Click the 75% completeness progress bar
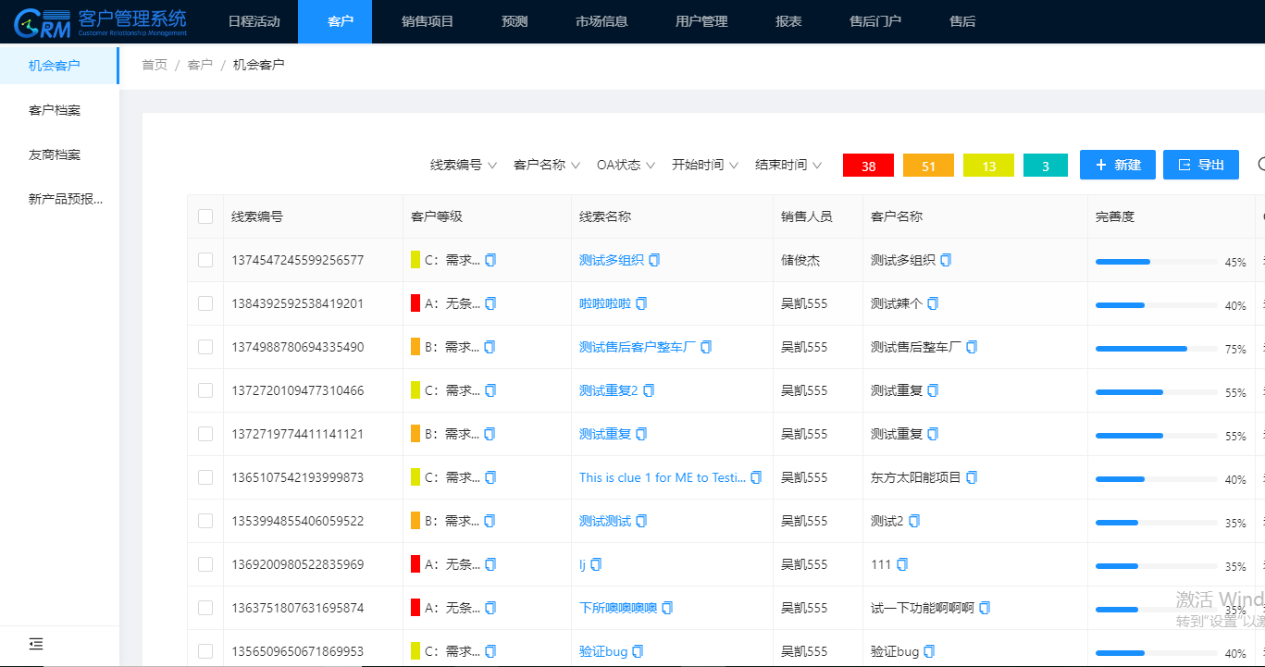Screen dimensions: 1265x667 click(1157, 349)
